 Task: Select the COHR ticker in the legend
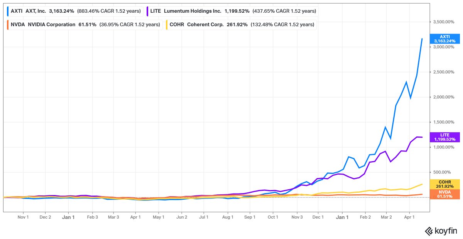tap(177, 25)
